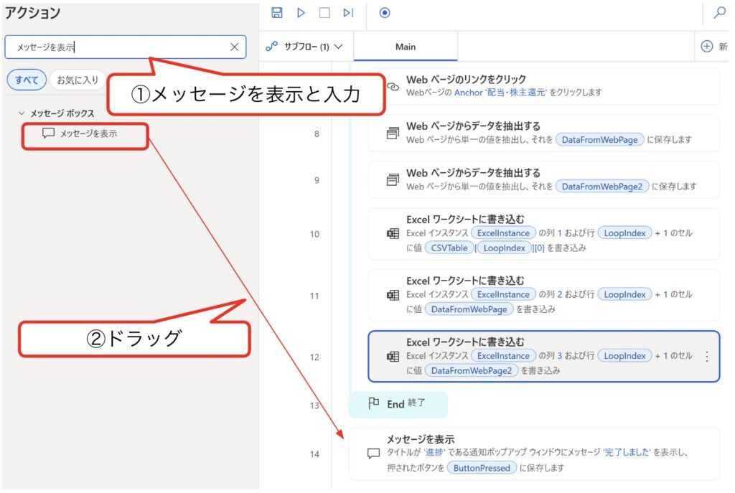
Task: Click the flag icon on End action
Action: (373, 404)
